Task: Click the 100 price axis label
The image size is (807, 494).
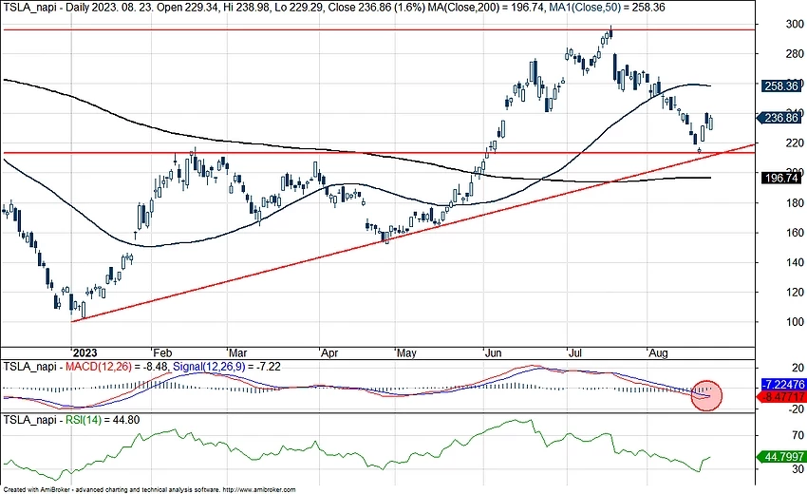Action: (796, 322)
